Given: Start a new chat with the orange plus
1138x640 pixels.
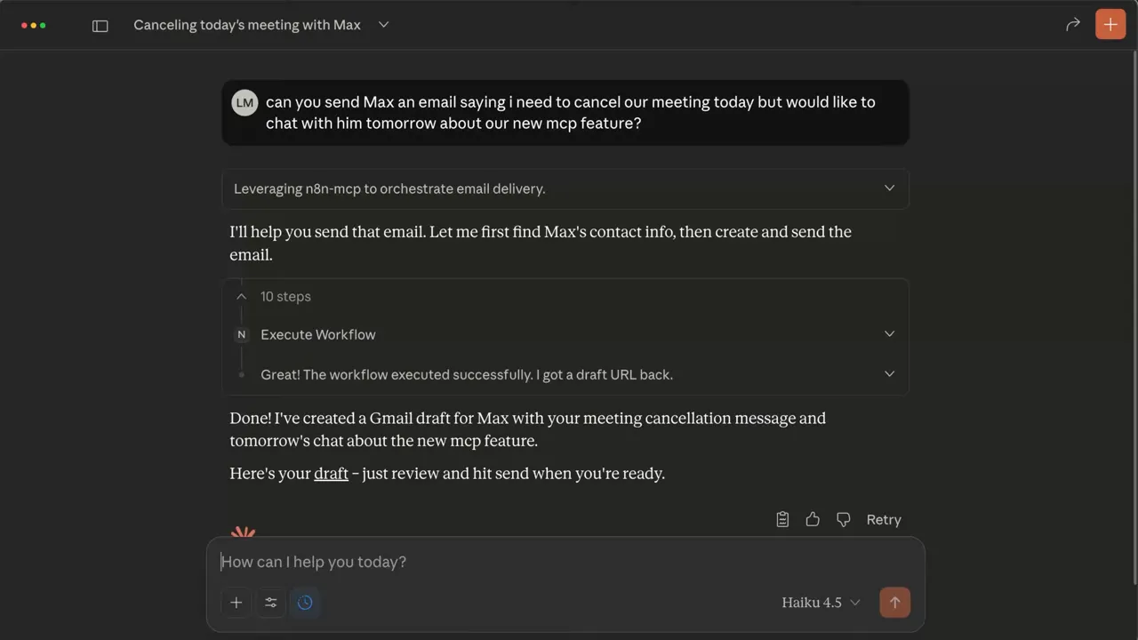Looking at the screenshot, I should (1110, 24).
